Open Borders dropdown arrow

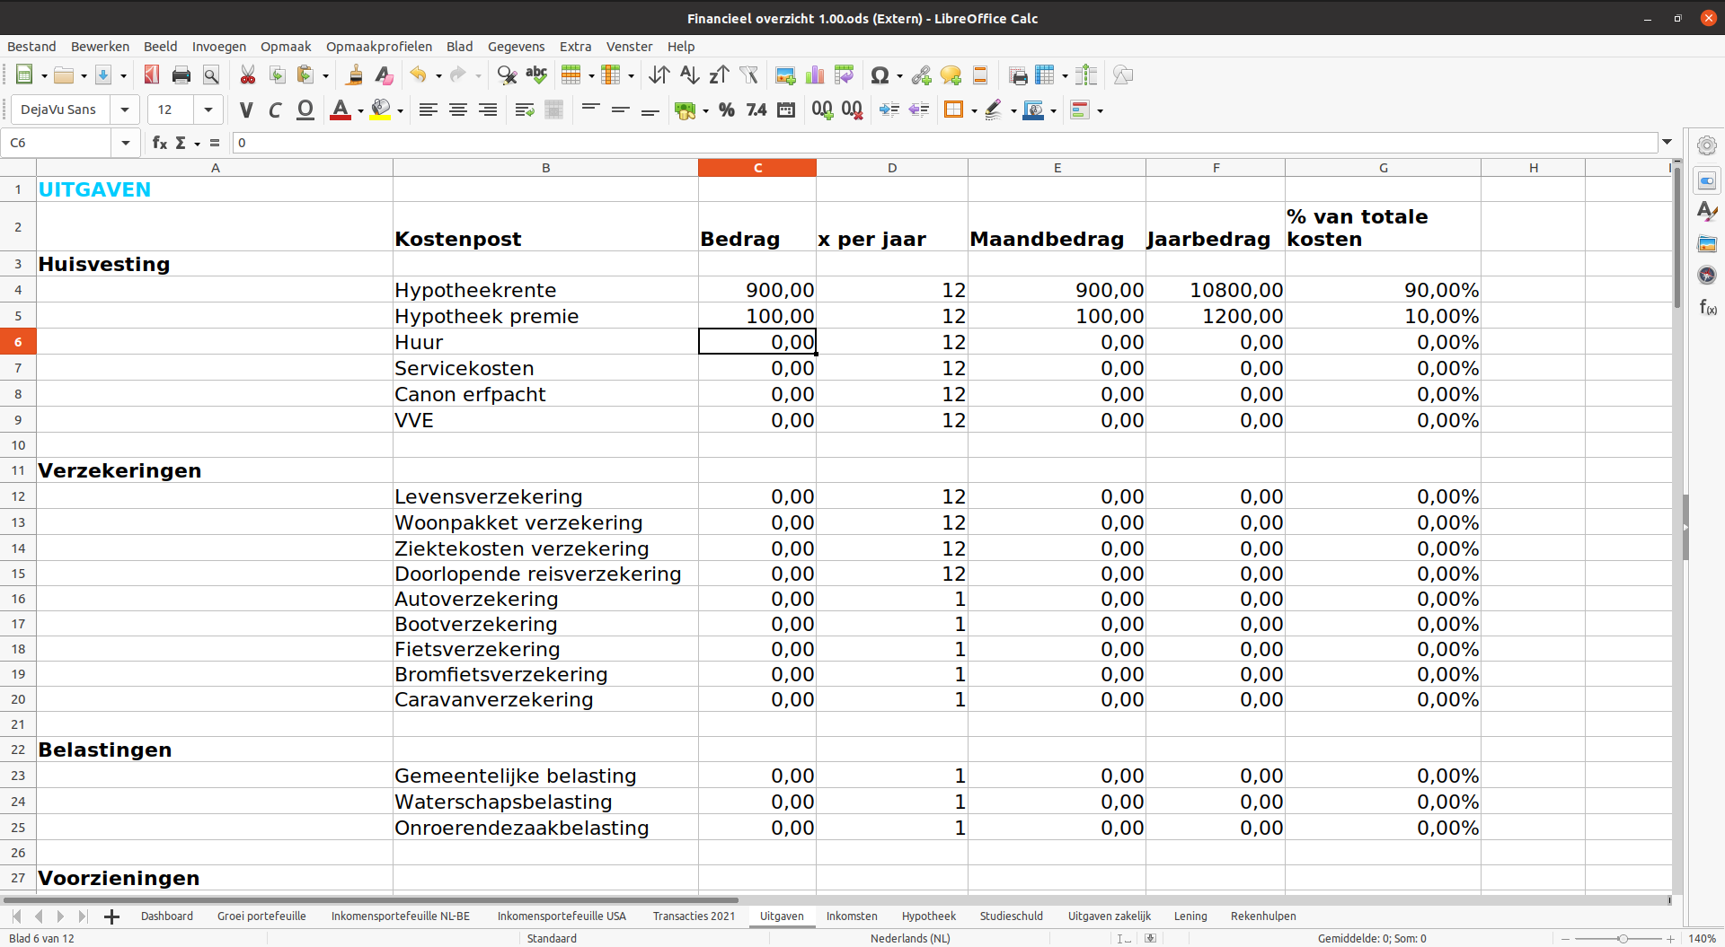(x=974, y=110)
